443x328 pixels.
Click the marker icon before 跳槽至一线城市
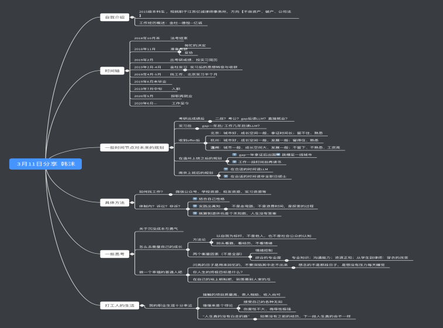point(278,154)
